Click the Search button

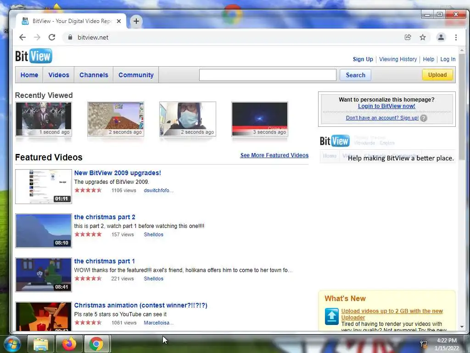(356, 75)
